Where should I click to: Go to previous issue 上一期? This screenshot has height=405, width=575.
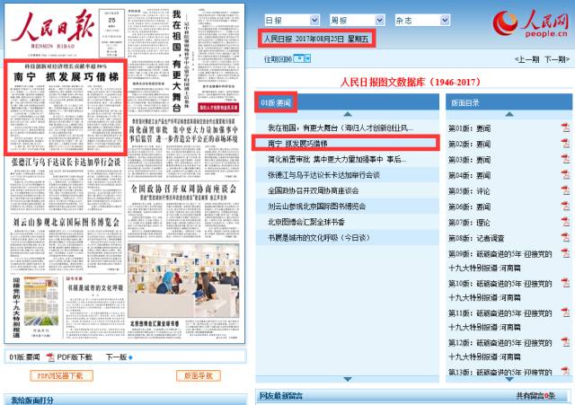coord(526,59)
